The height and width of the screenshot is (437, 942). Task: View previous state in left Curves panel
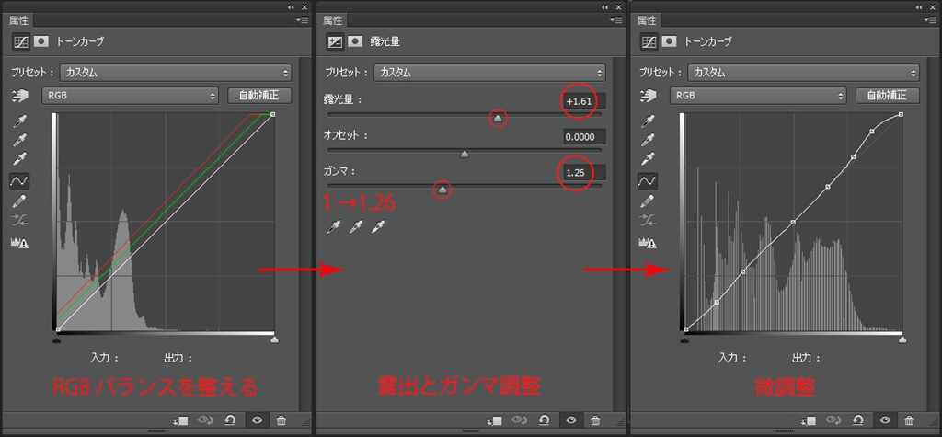205,420
